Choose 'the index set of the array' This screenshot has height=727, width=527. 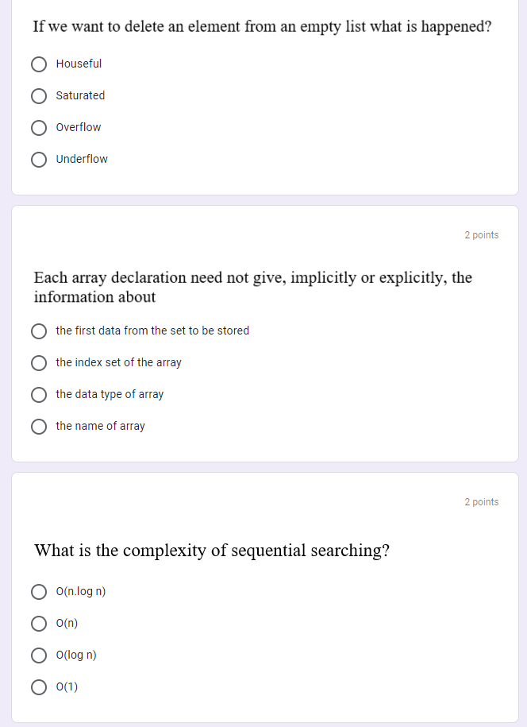pos(39,363)
